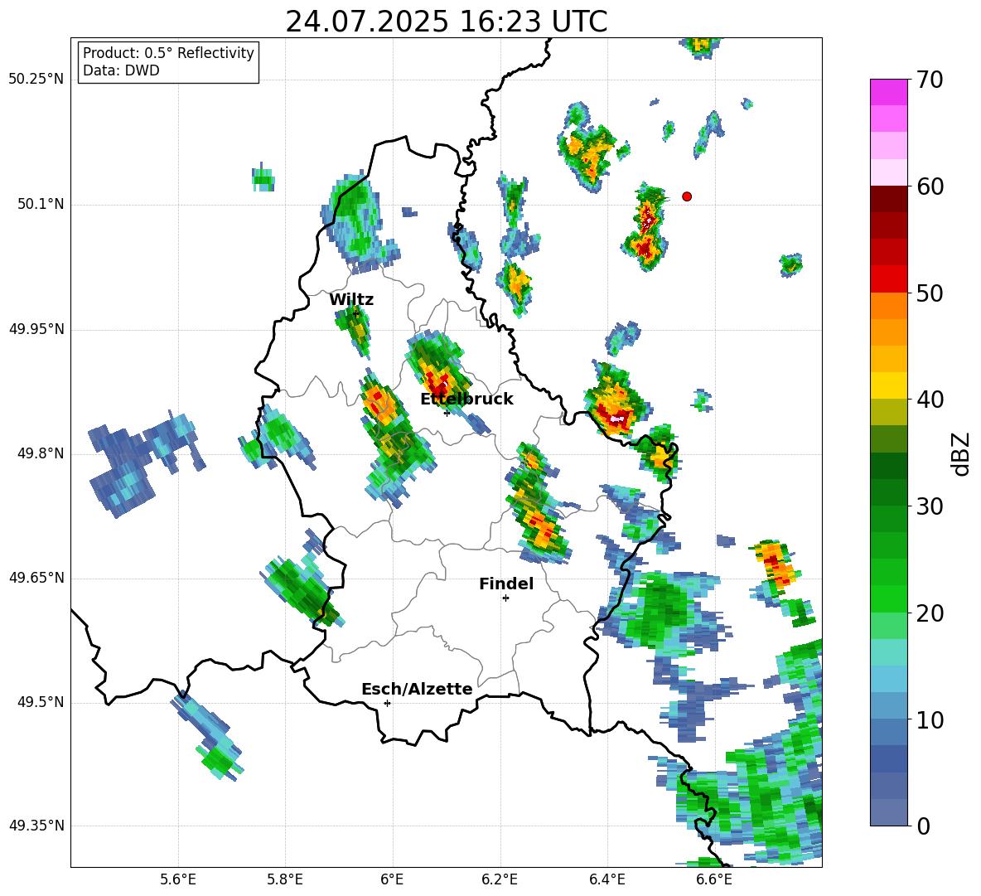This screenshot has height=896, width=981.
Task: Click the 60 label on colorbar
Action: tap(930, 186)
